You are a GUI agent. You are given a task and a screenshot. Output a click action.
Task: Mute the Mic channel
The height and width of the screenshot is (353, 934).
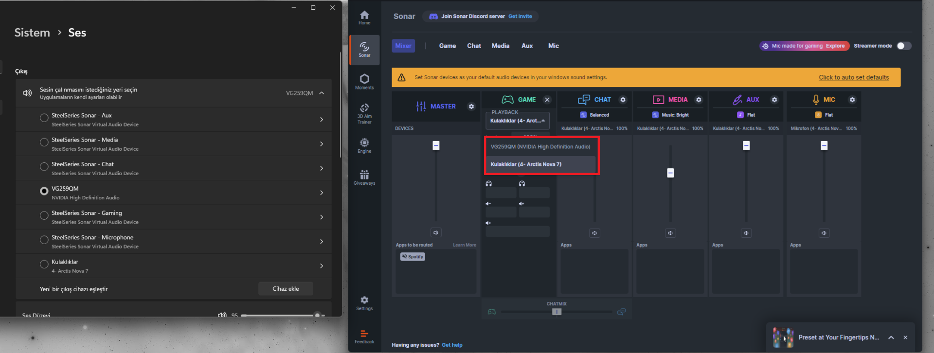(x=824, y=233)
